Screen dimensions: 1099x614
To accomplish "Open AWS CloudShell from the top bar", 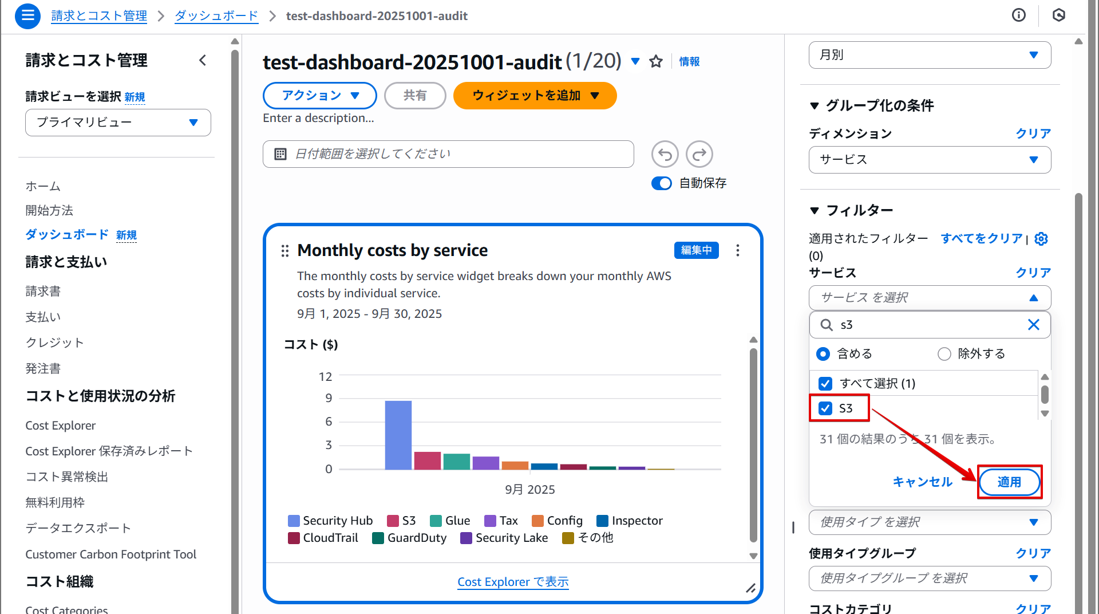I will click(1058, 15).
